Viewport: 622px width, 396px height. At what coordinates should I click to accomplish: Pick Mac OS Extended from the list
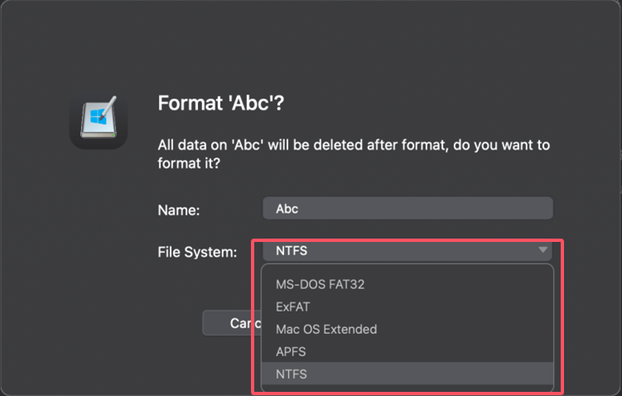tap(407, 330)
